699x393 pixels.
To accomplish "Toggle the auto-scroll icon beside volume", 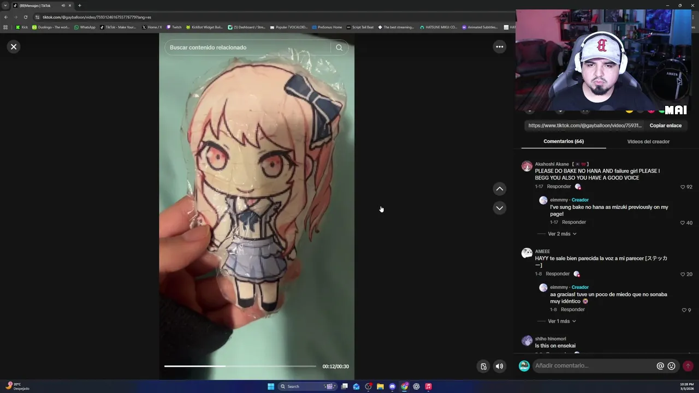I will point(483,366).
